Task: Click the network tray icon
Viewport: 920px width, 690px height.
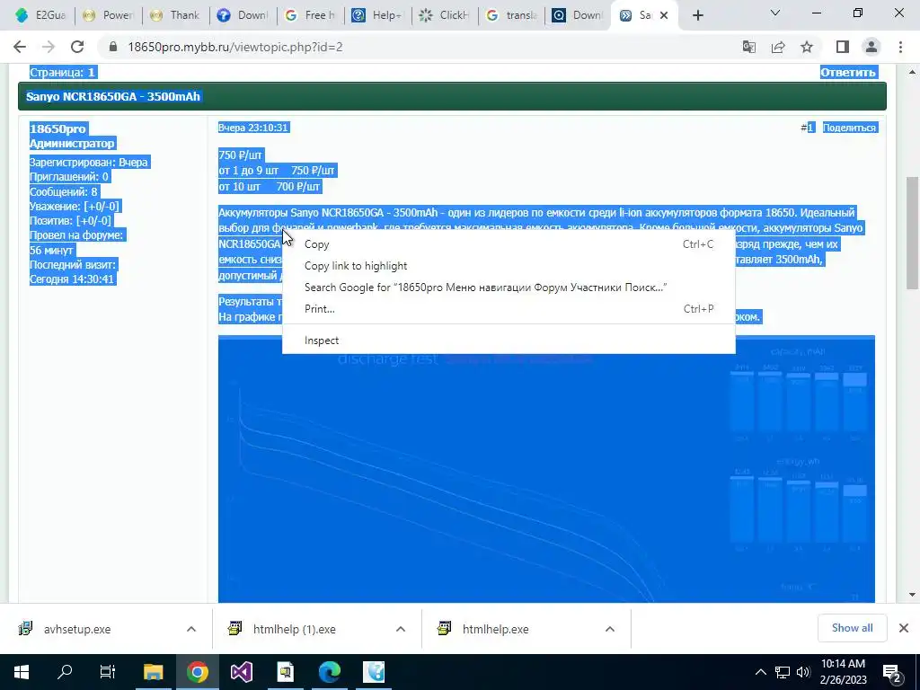Action: click(x=783, y=672)
